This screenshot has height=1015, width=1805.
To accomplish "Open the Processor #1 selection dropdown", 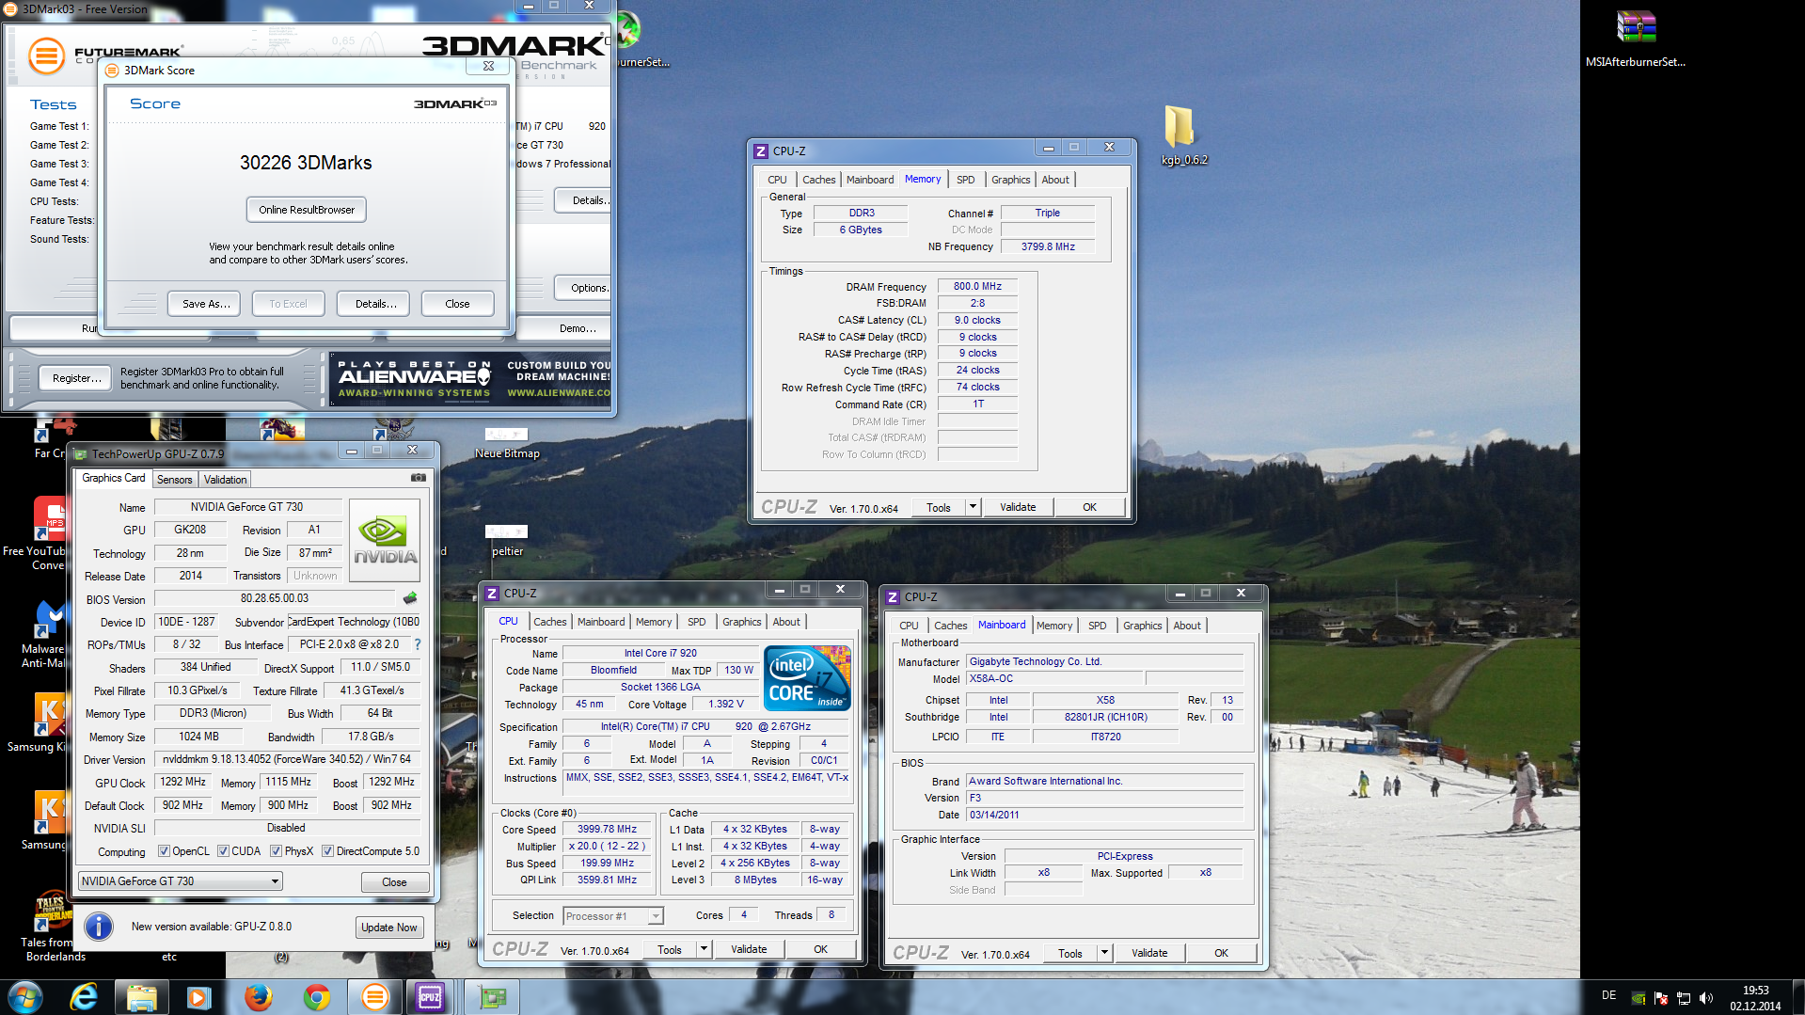I will [613, 916].
